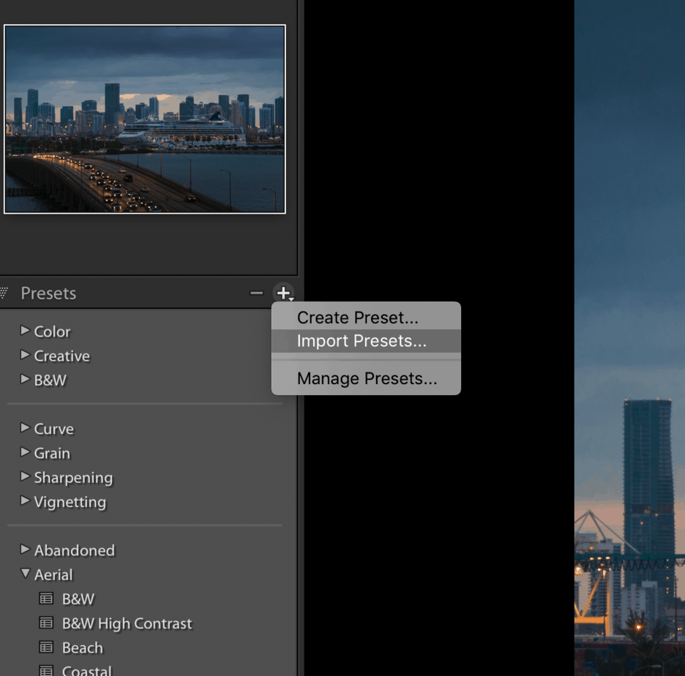Collapse the Aerial preset group
This screenshot has height=676, width=685.
[x=26, y=574]
